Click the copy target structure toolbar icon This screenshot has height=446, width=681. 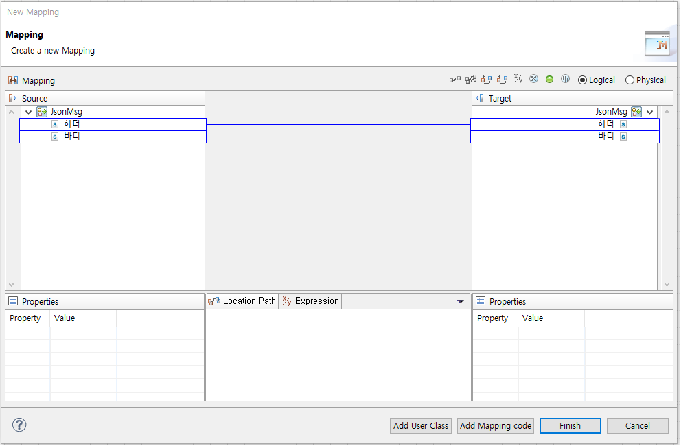(x=502, y=79)
